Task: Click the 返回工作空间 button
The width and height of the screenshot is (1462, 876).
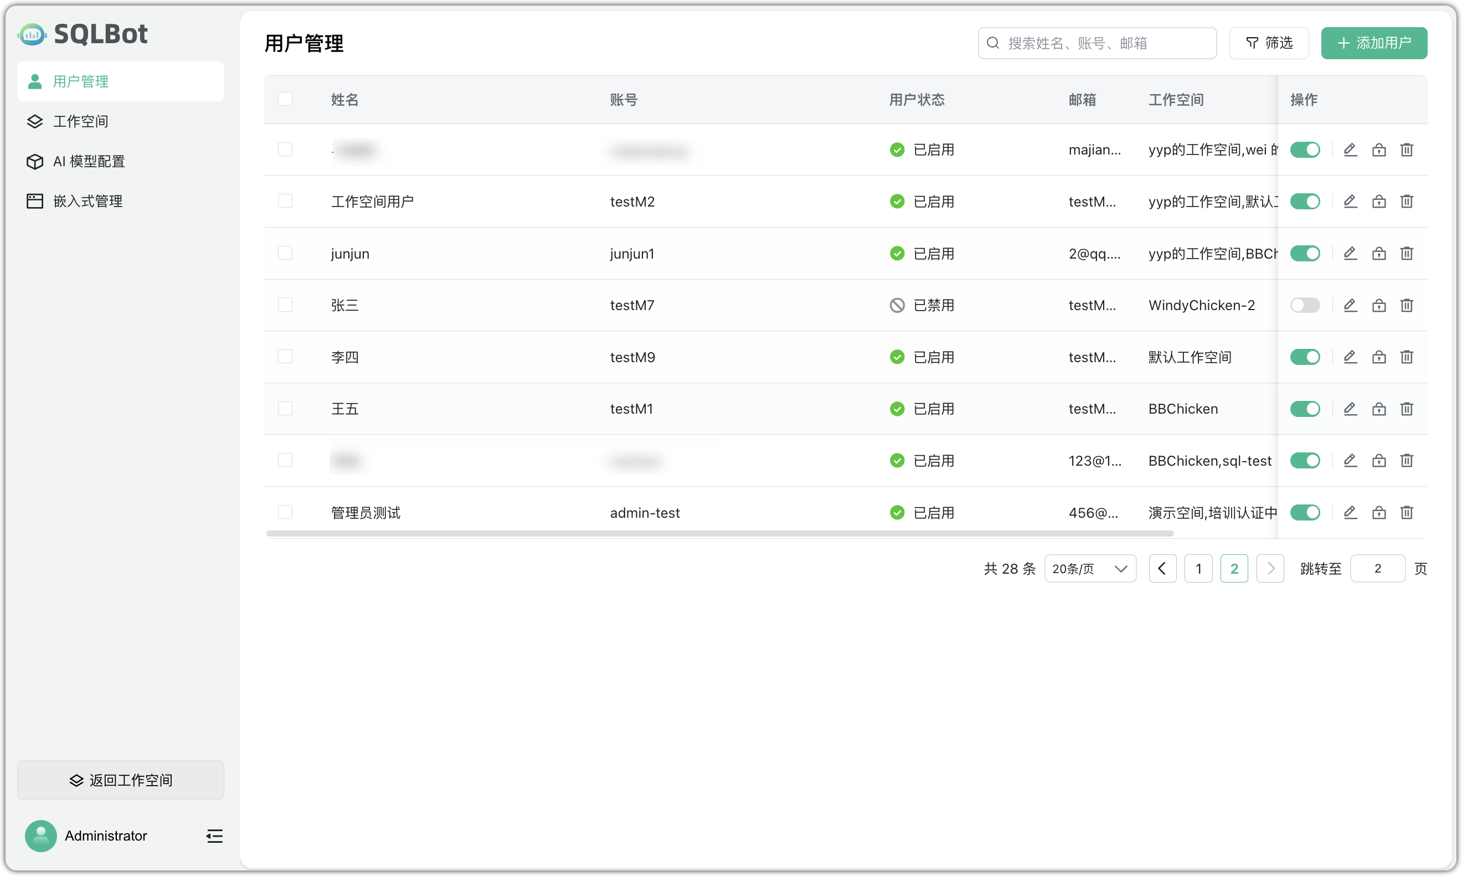Action: coord(120,780)
